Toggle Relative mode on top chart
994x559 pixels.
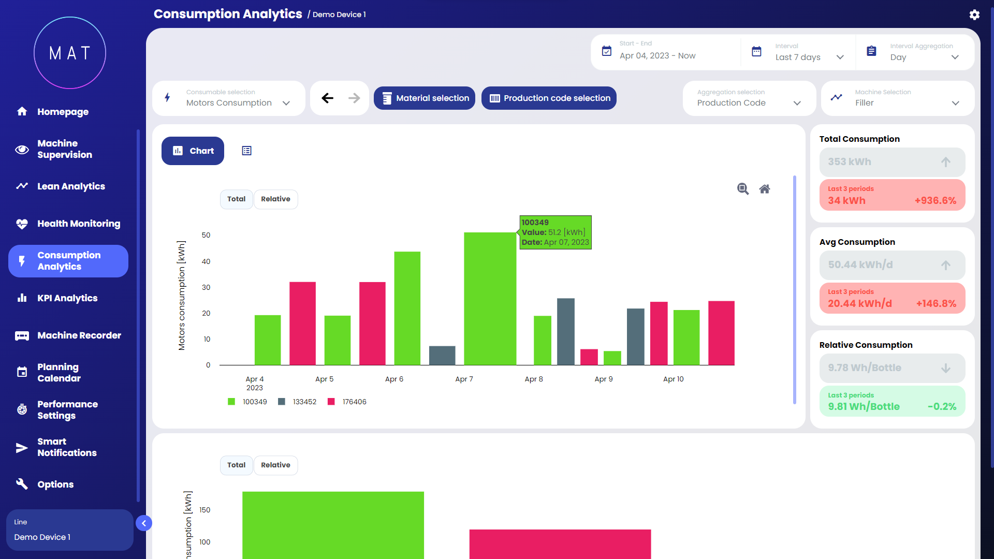[275, 199]
